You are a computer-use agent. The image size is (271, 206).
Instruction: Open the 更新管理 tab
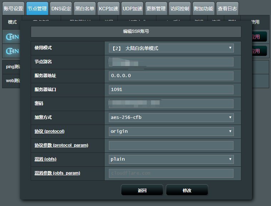click(156, 9)
